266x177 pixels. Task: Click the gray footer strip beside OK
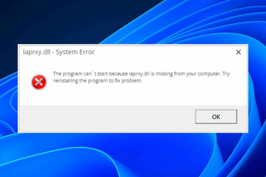107,118
